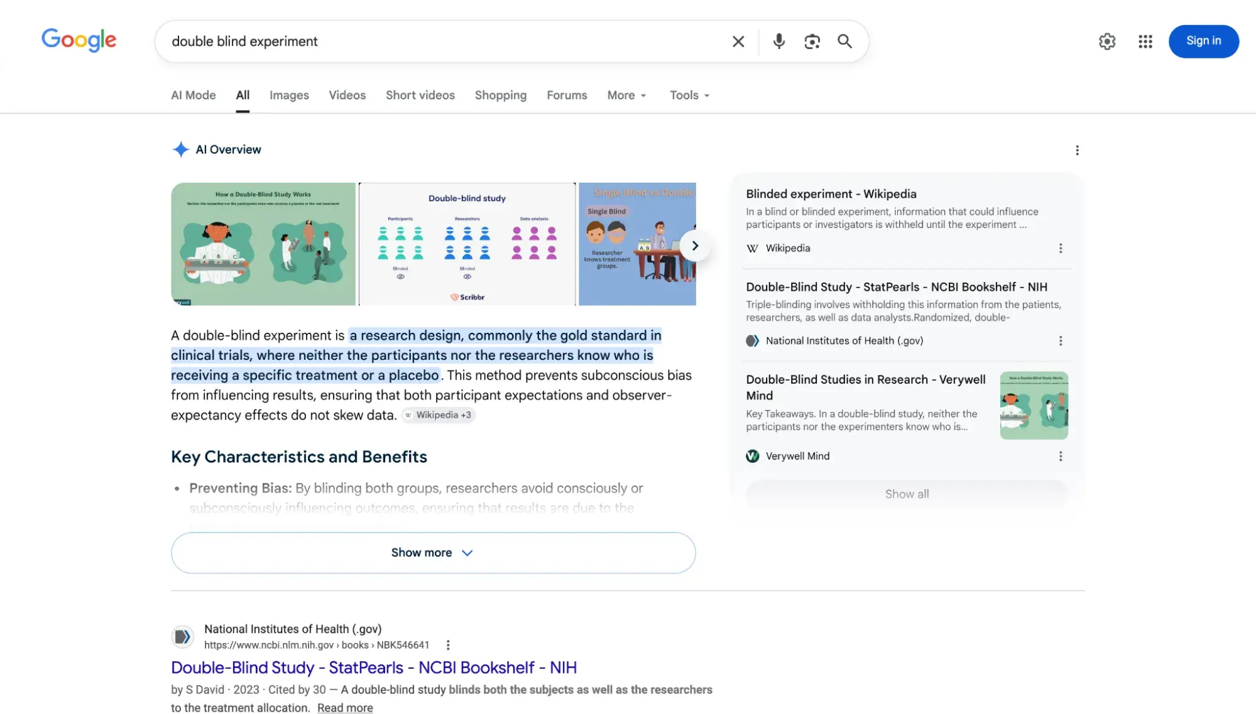Screen dimensions: 1256x714
Task: Expand AI Overview with Show more
Action: 433,553
